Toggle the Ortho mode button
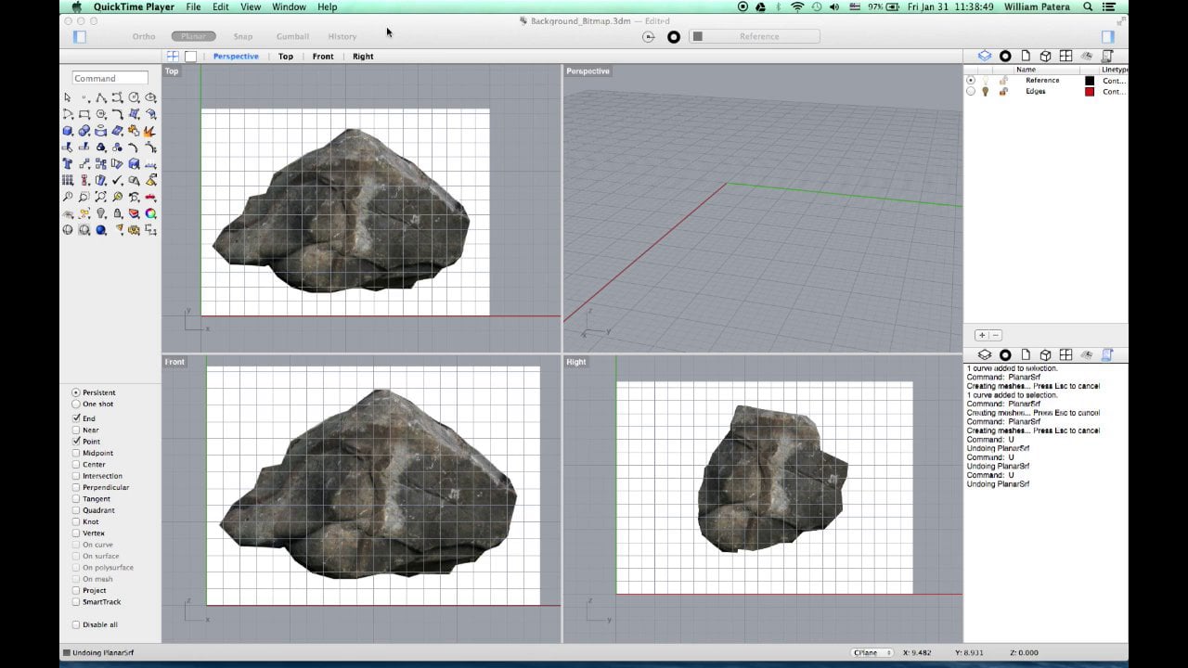Viewport: 1188px width, 668px height. 144,36
